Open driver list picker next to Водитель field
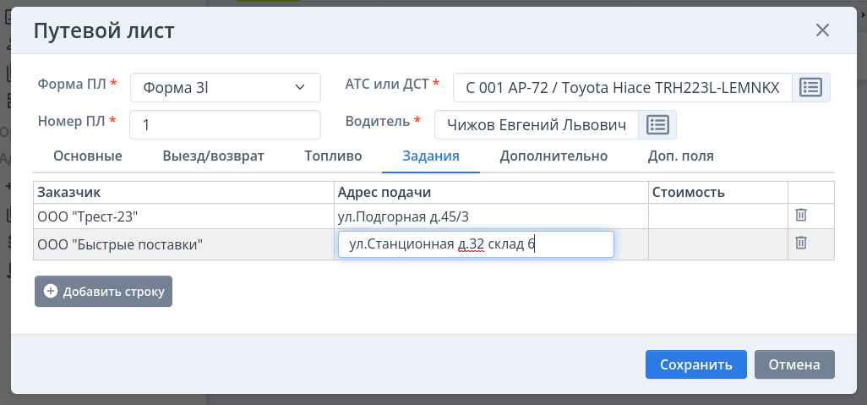The image size is (867, 405). (657, 125)
